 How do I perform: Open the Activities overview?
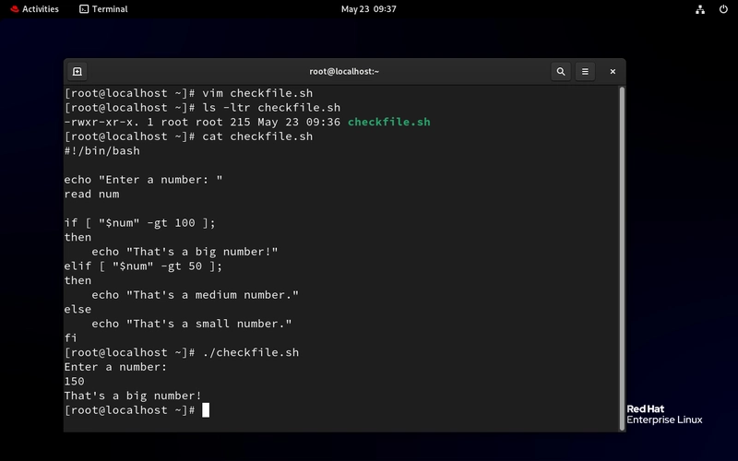pyautogui.click(x=35, y=9)
